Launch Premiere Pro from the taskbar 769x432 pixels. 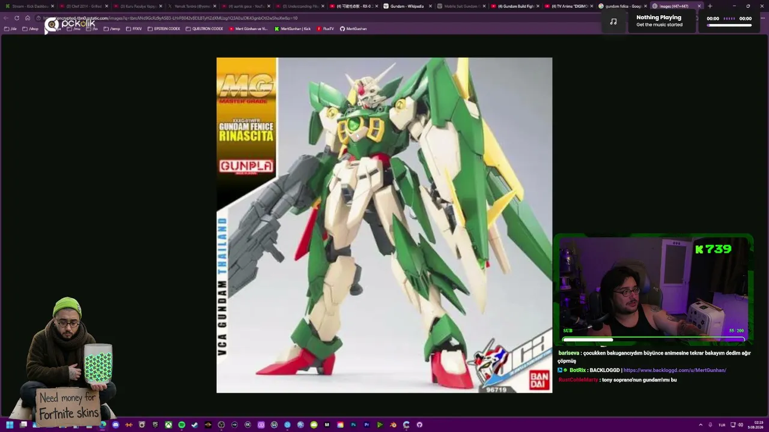click(x=366, y=425)
